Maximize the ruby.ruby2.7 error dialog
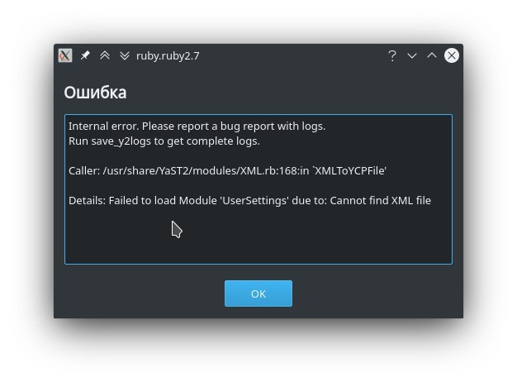 tap(432, 55)
